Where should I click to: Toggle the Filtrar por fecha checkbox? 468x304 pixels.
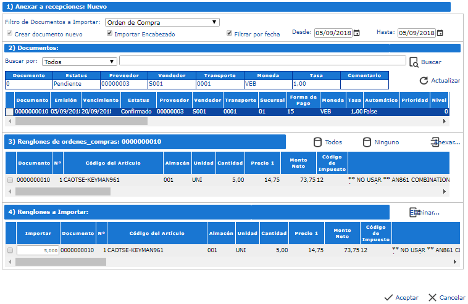tap(230, 35)
